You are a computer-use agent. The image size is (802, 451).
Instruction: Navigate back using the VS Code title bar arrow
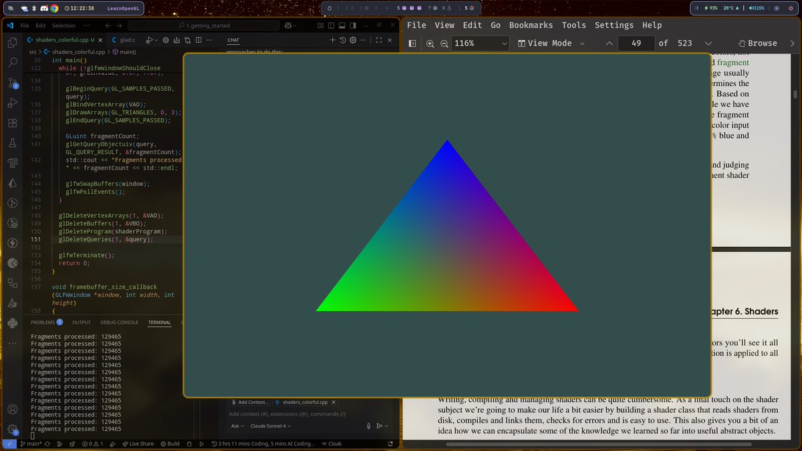108,25
